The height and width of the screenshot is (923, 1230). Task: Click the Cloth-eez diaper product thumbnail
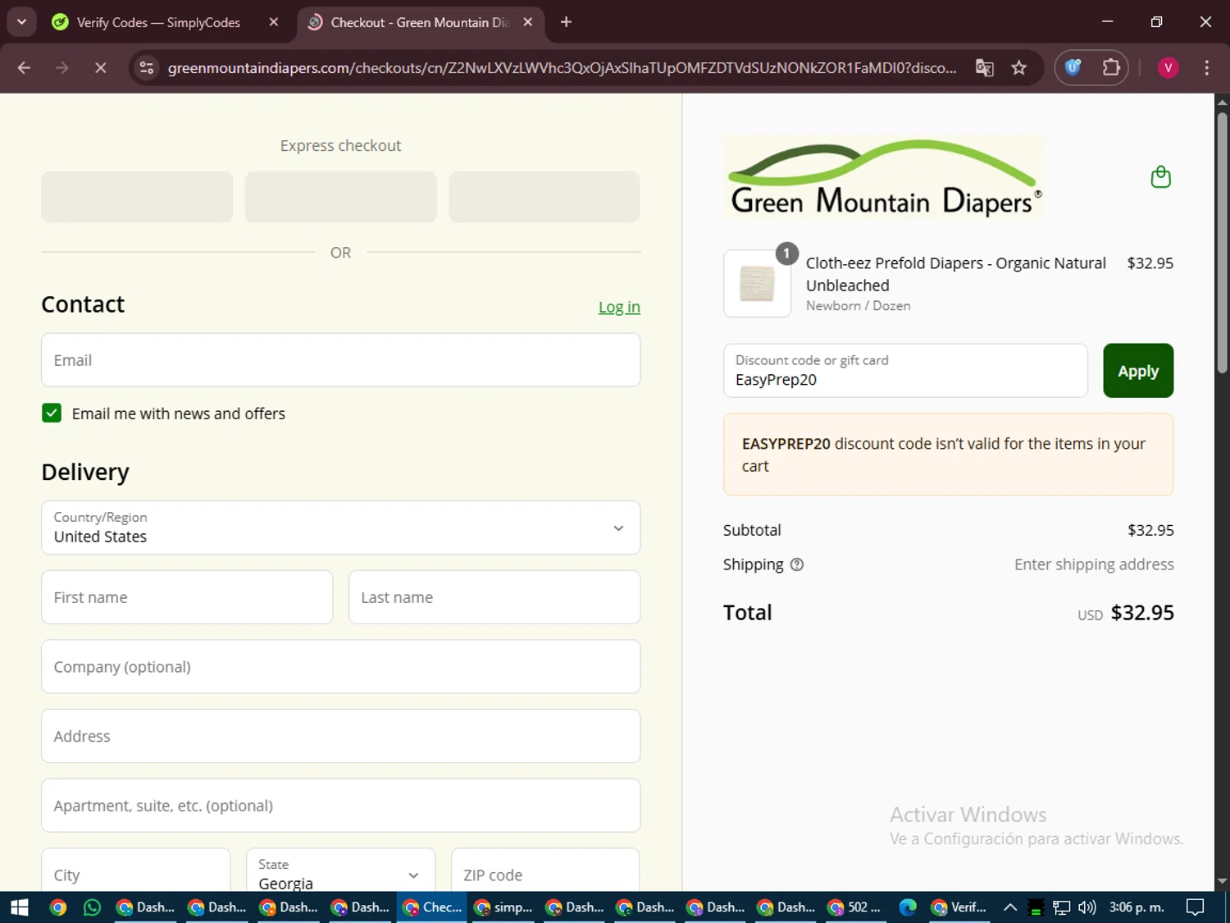point(757,284)
